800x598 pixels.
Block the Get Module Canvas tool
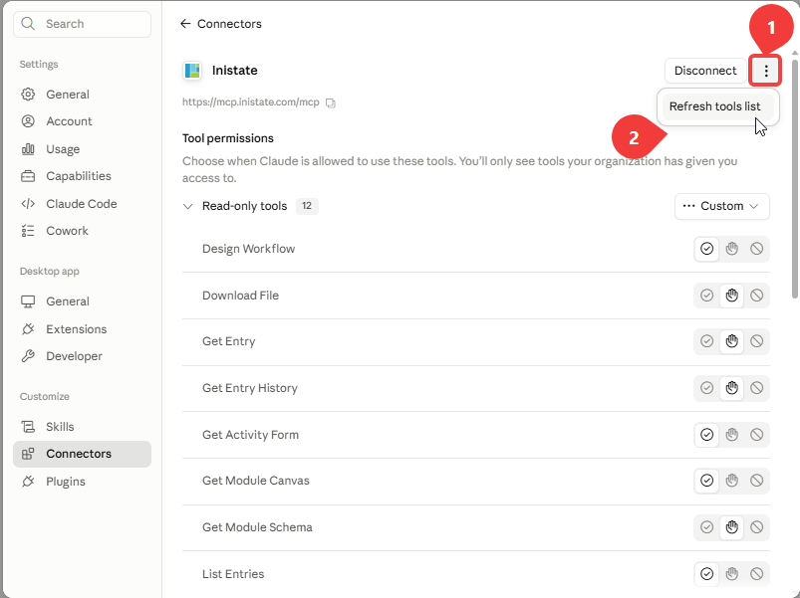click(756, 481)
